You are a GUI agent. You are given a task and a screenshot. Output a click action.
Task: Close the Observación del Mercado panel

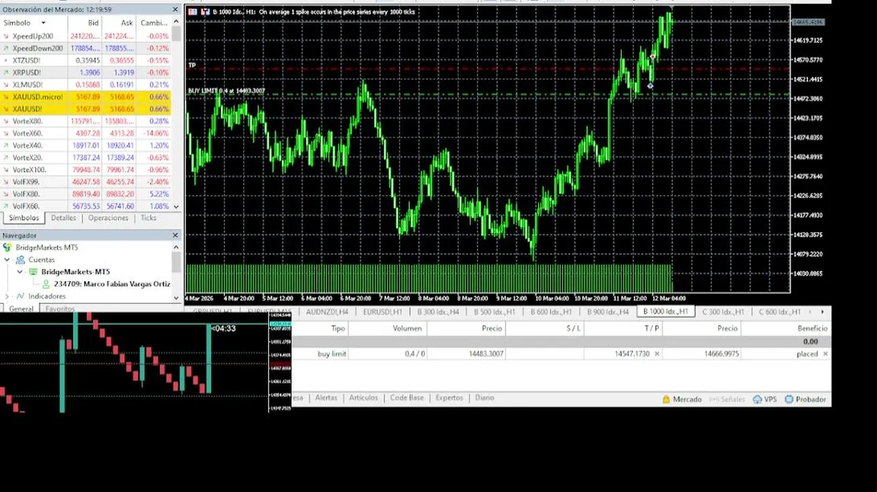tap(175, 10)
